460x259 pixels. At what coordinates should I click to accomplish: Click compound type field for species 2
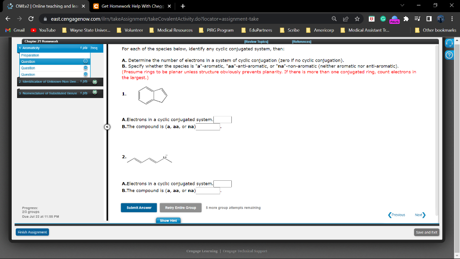pyautogui.click(x=208, y=191)
